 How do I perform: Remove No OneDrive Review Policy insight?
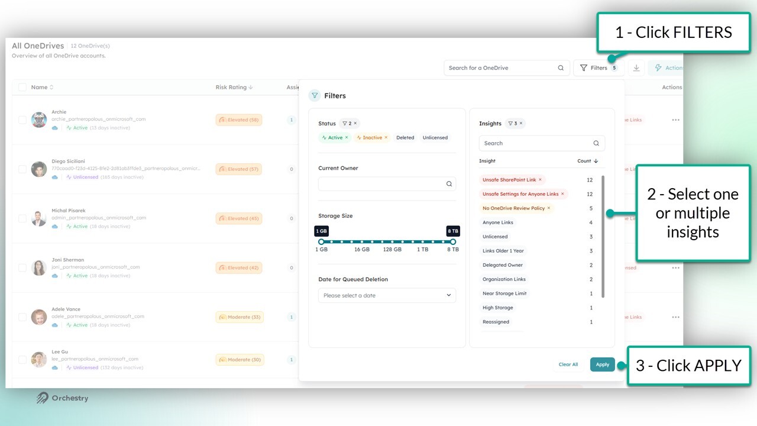pos(549,208)
